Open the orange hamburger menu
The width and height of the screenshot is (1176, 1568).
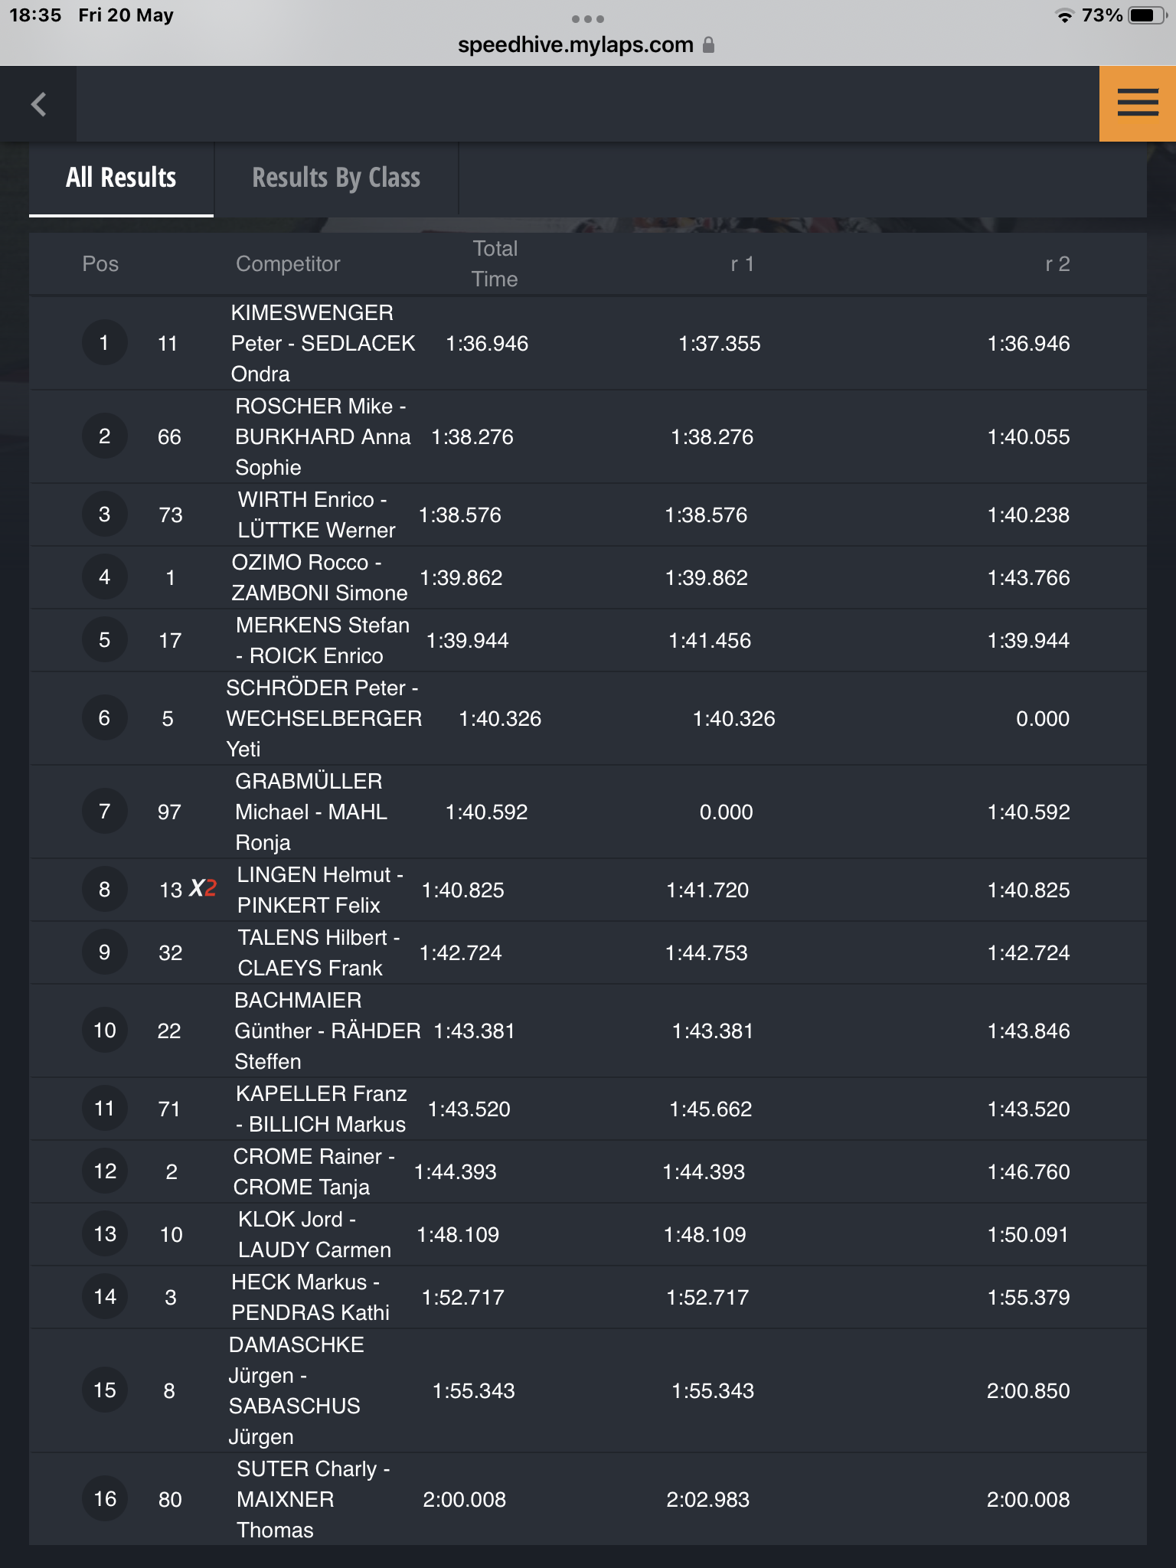(1137, 103)
